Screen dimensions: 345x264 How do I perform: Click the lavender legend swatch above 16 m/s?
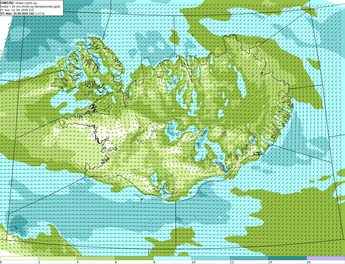326,258
